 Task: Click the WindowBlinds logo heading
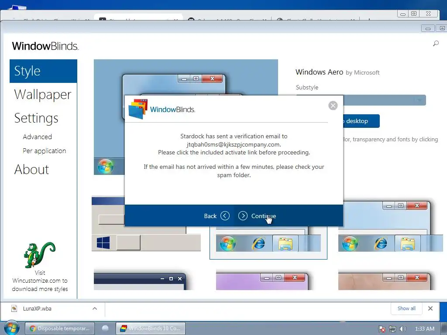pyautogui.click(x=45, y=46)
